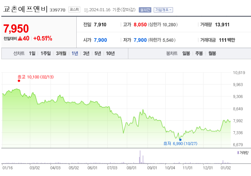Click the +0.51% change value

point(43,38)
